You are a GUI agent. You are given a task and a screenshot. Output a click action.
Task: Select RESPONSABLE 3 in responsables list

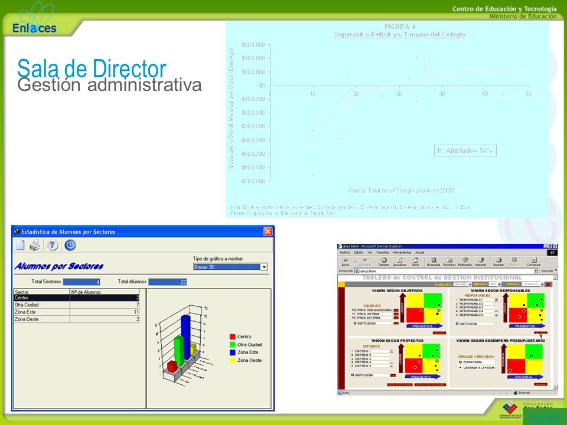(x=475, y=307)
